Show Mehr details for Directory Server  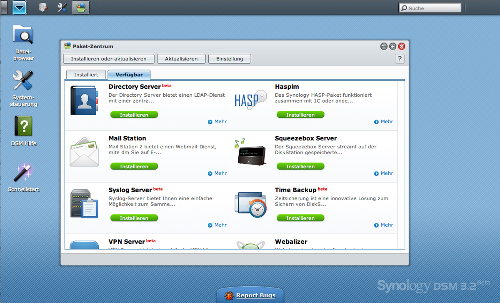tap(217, 122)
